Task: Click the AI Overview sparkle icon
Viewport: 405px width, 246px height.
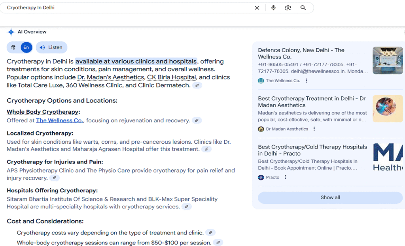Action: pos(11,32)
